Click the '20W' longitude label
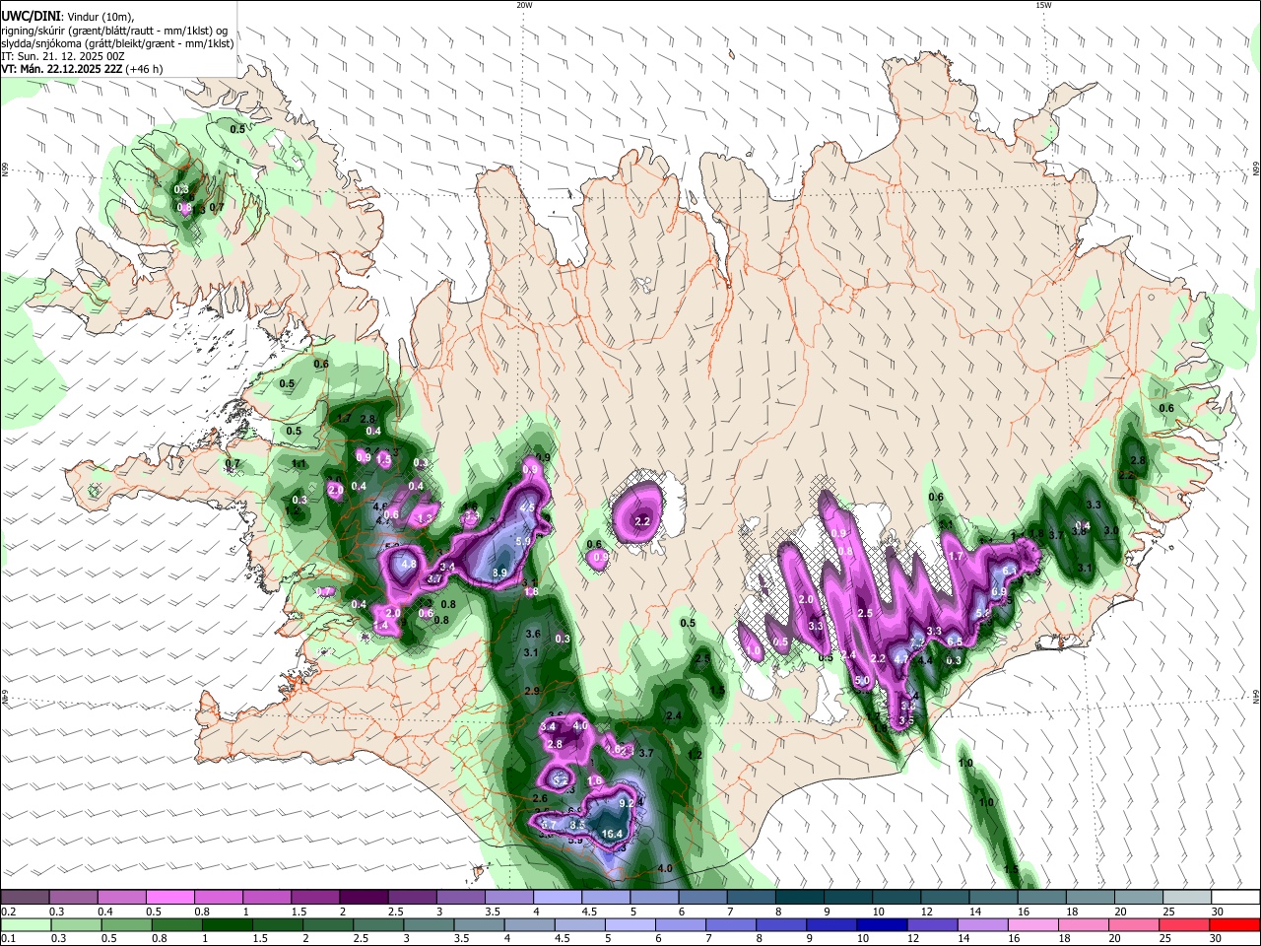The image size is (1261, 946). [x=524, y=5]
